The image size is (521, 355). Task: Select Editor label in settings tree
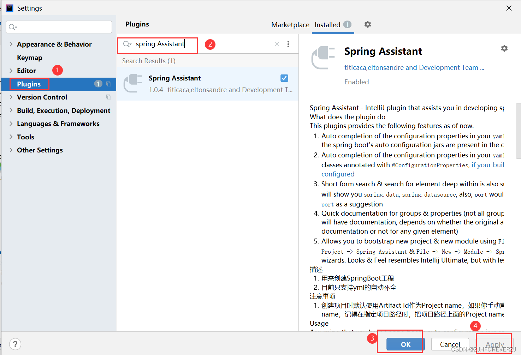coord(26,71)
